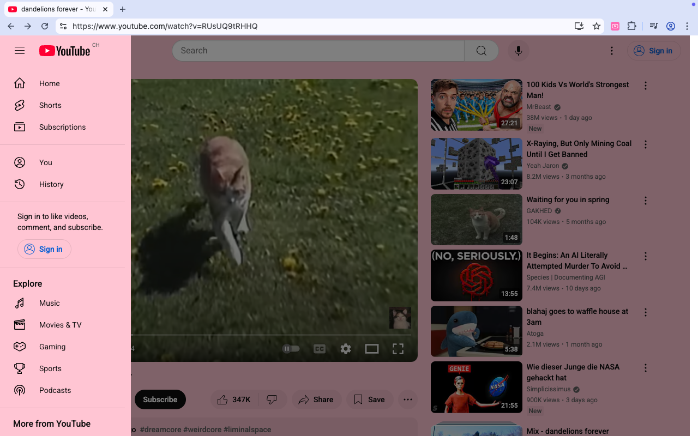Screen dimensions: 698x436
Task: Go back in browser history
Action: (x=11, y=26)
